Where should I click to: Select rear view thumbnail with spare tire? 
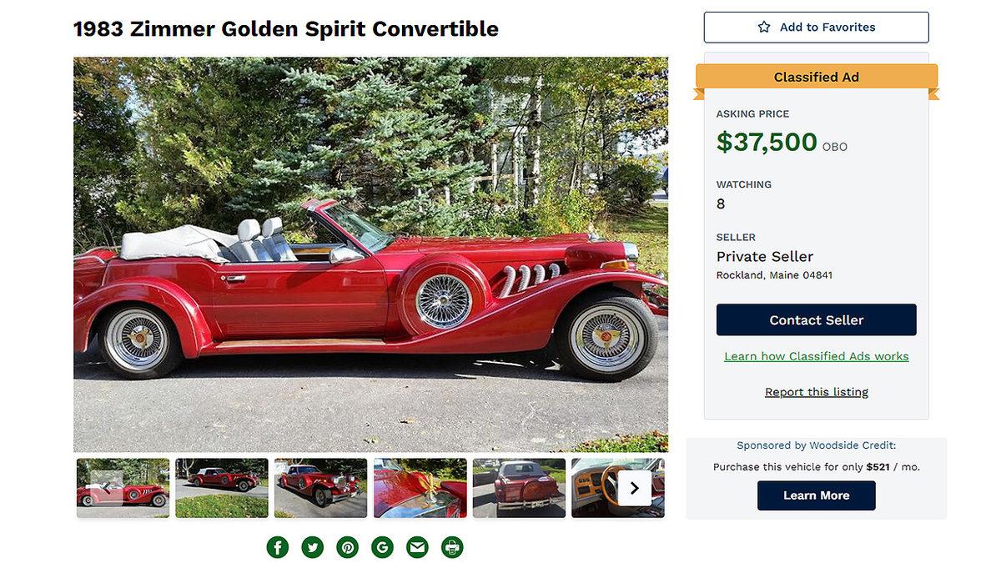coord(520,488)
